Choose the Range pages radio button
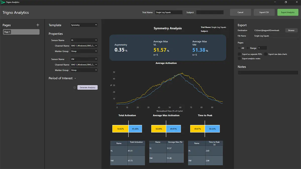 coord(248,48)
